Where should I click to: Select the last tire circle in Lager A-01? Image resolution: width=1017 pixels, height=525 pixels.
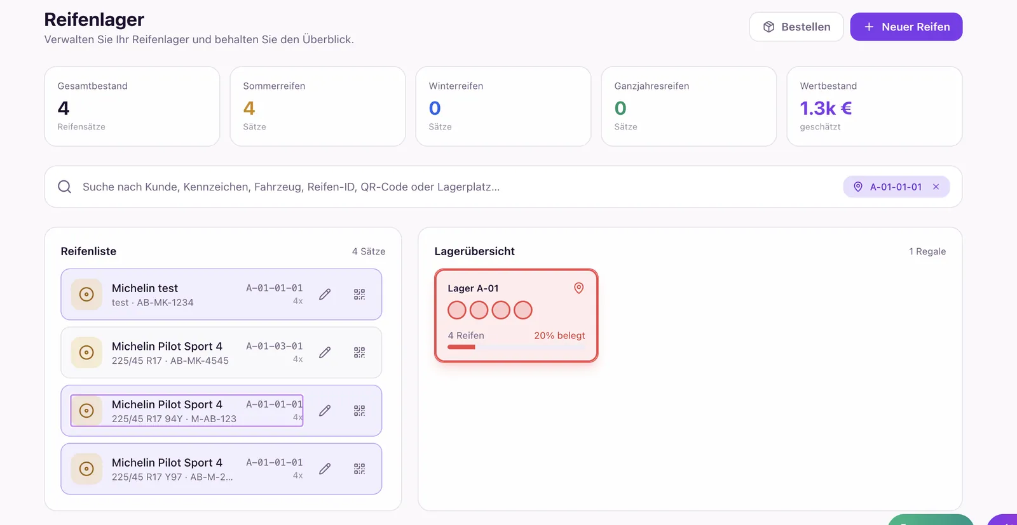click(x=522, y=310)
